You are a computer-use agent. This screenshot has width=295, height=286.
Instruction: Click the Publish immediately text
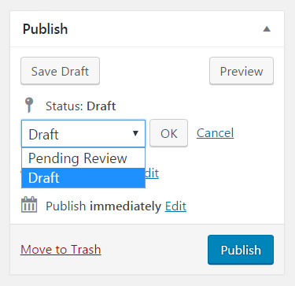pyautogui.click(x=103, y=206)
